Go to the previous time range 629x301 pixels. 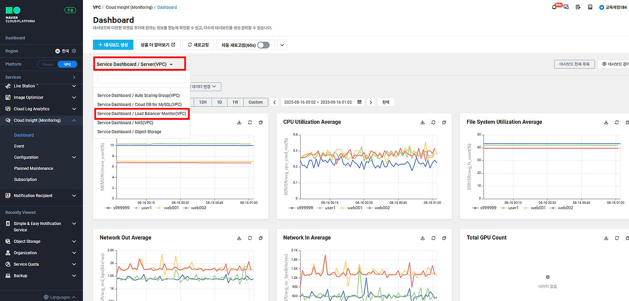click(275, 102)
